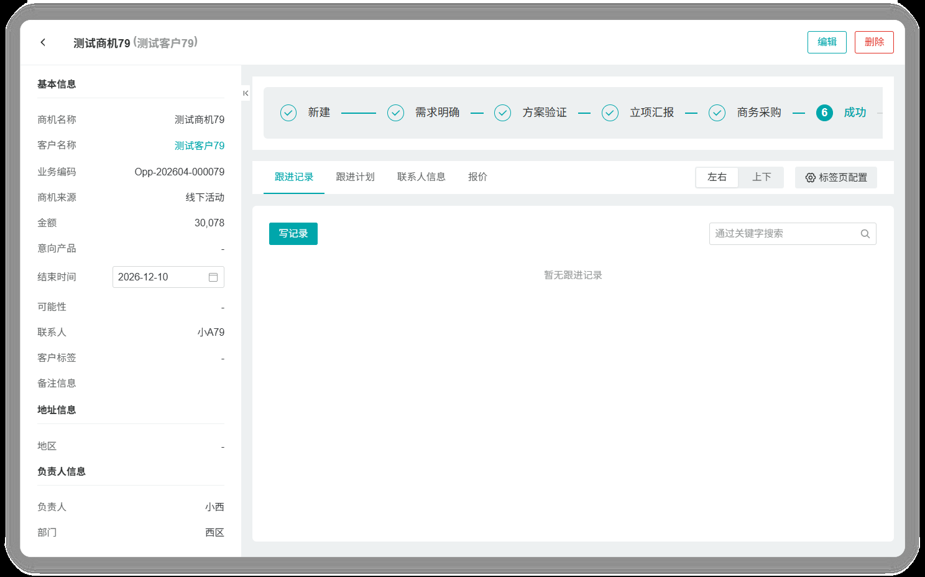Open the 跟进记录 tab

(294, 177)
